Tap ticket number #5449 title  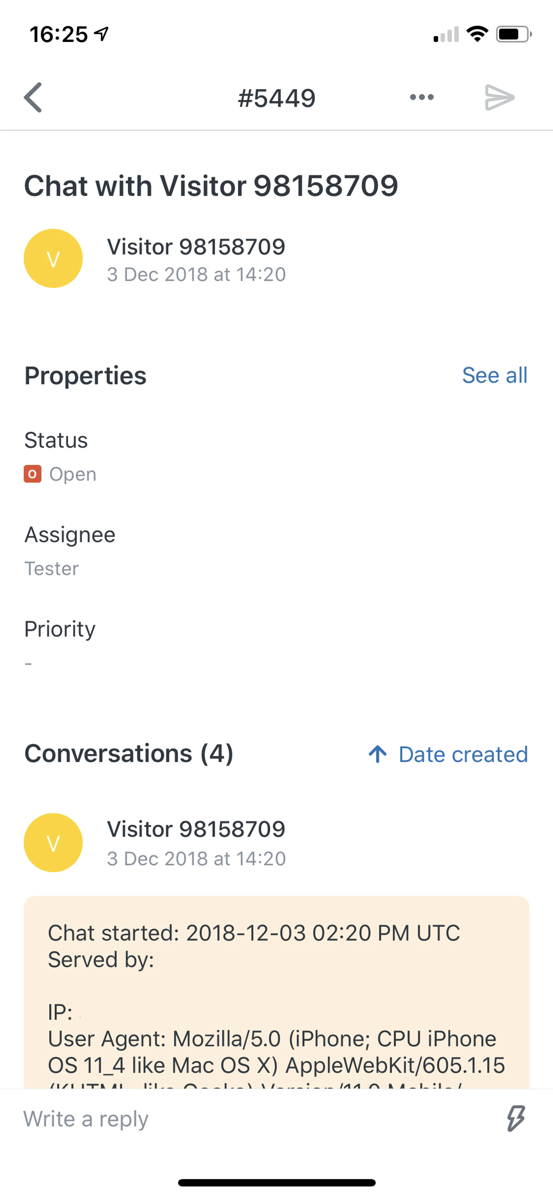276,98
